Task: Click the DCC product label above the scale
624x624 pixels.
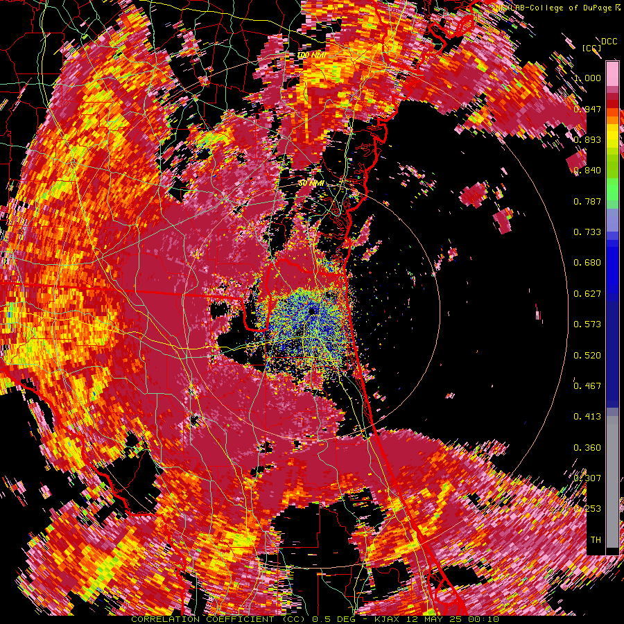Action: point(609,42)
